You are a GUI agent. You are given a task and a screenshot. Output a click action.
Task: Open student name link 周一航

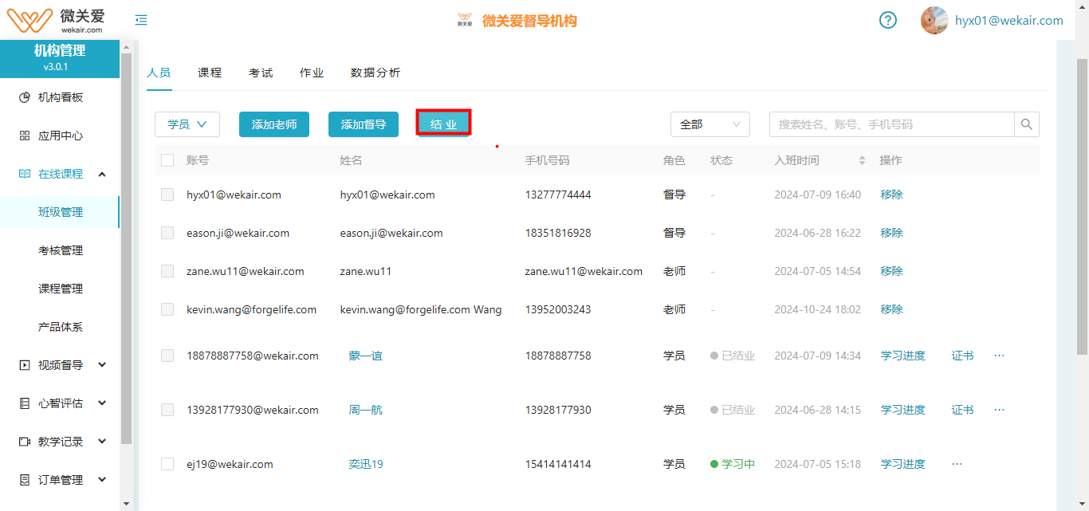pos(365,410)
